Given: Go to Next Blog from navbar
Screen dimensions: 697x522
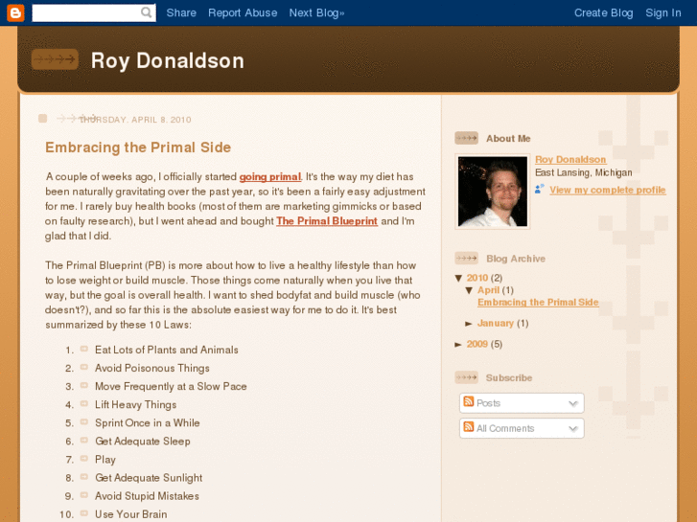Looking at the screenshot, I should 317,12.
